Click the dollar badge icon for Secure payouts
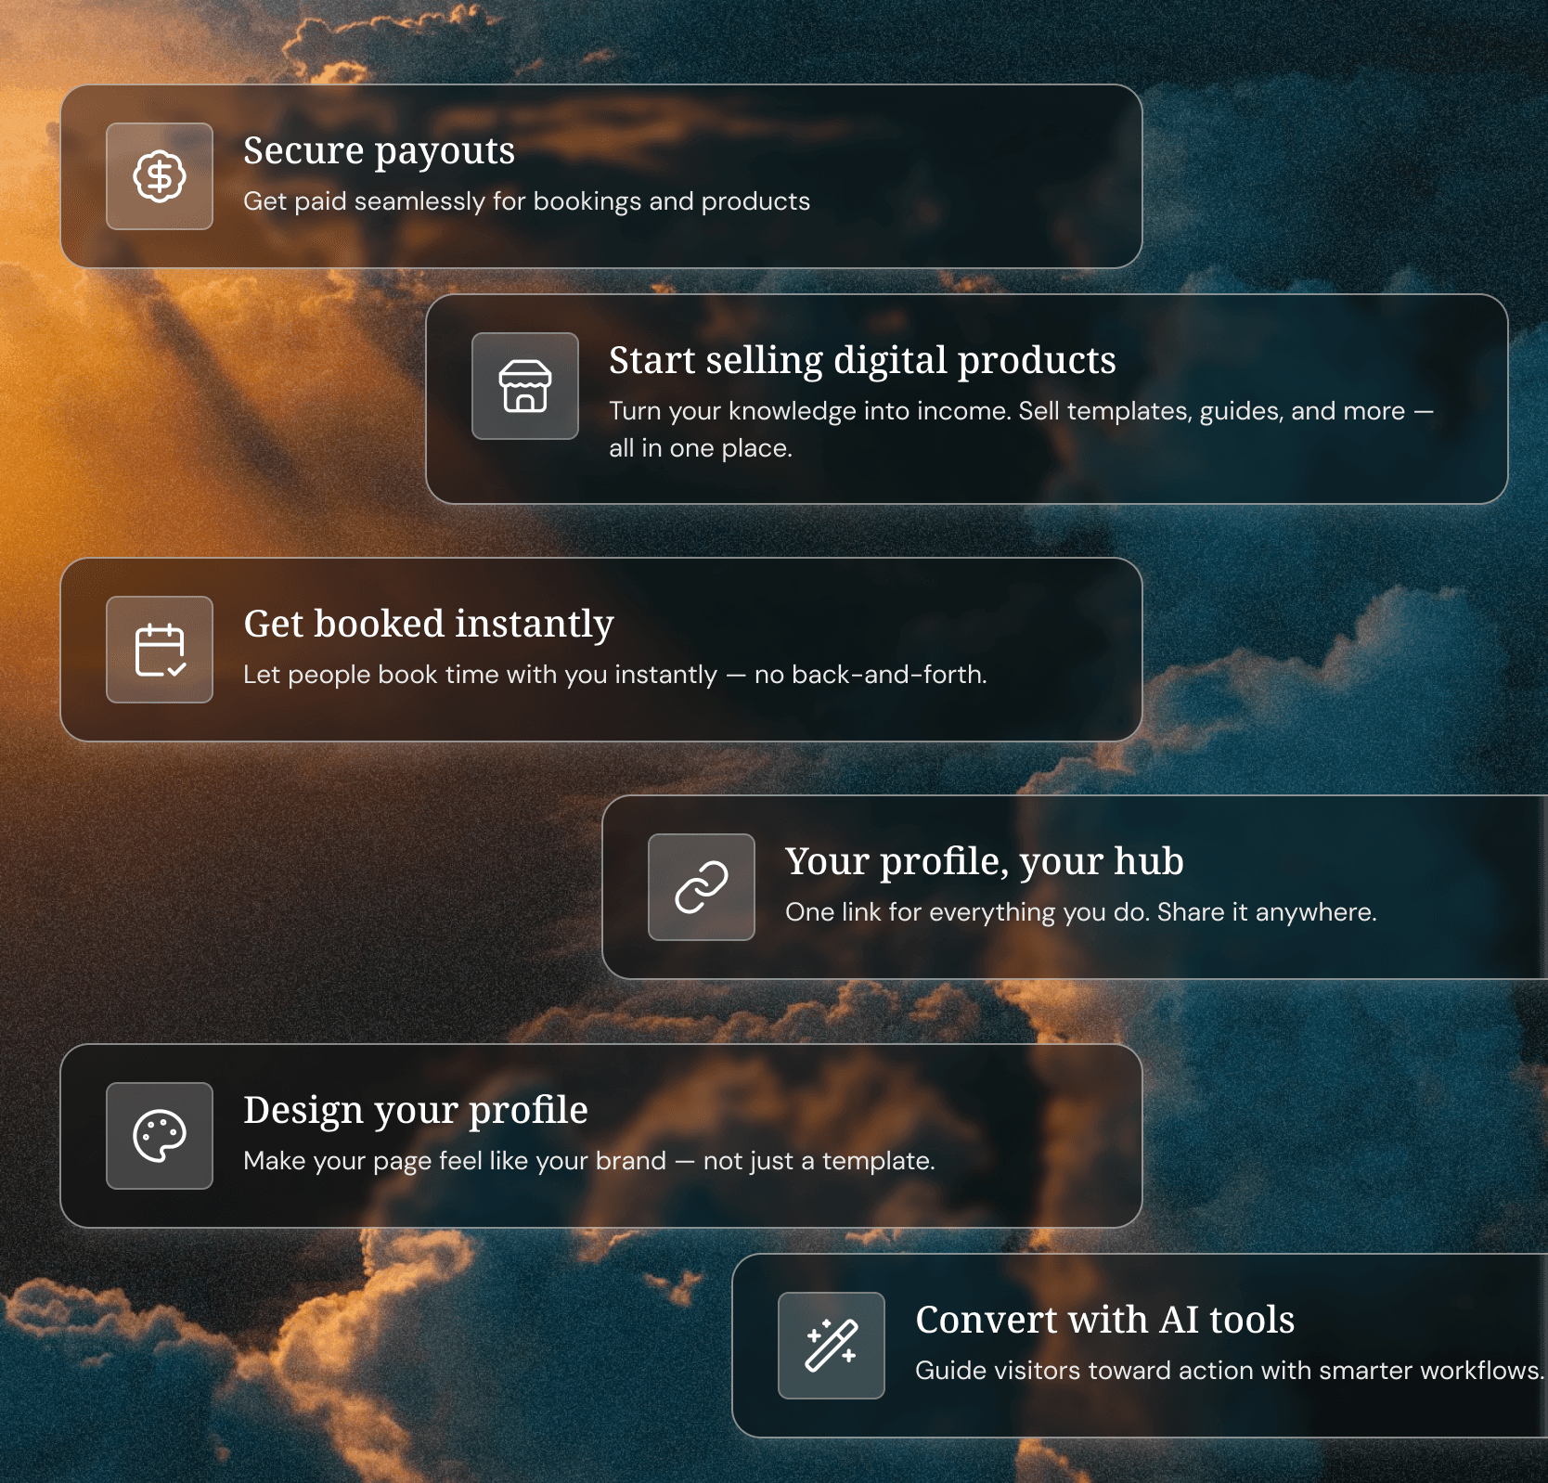 pyautogui.click(x=159, y=176)
